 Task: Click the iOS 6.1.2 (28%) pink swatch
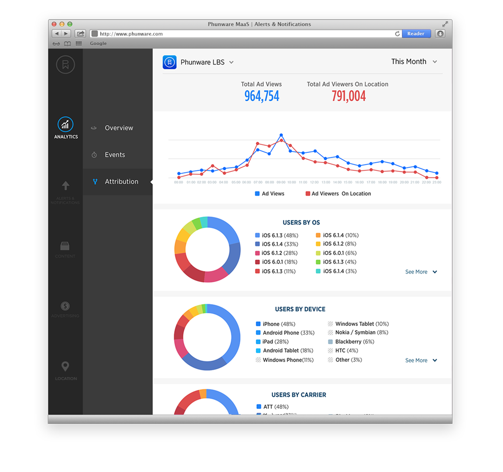(x=257, y=253)
